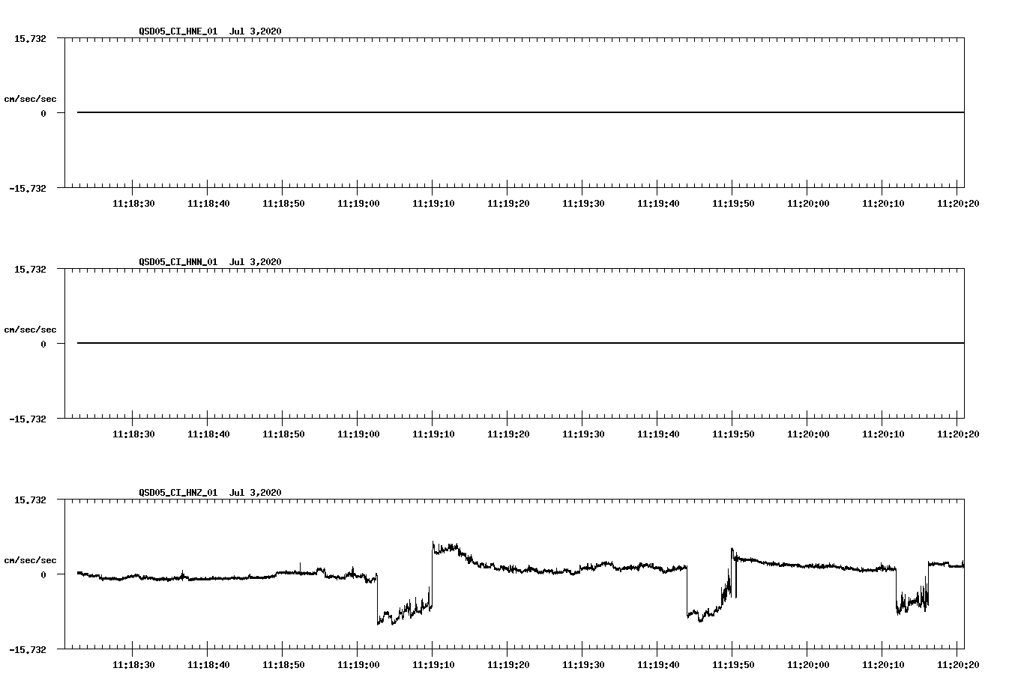1018x692 pixels.
Task: Click the HNZ plot's Jul 3,2020 date
Action: (256, 492)
